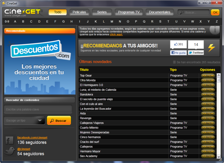Open the Programas TV tab
Screen dimensions: 224x163
tap(129, 12)
